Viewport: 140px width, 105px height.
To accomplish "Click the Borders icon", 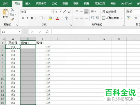I will pyautogui.click(x=41, y=18).
